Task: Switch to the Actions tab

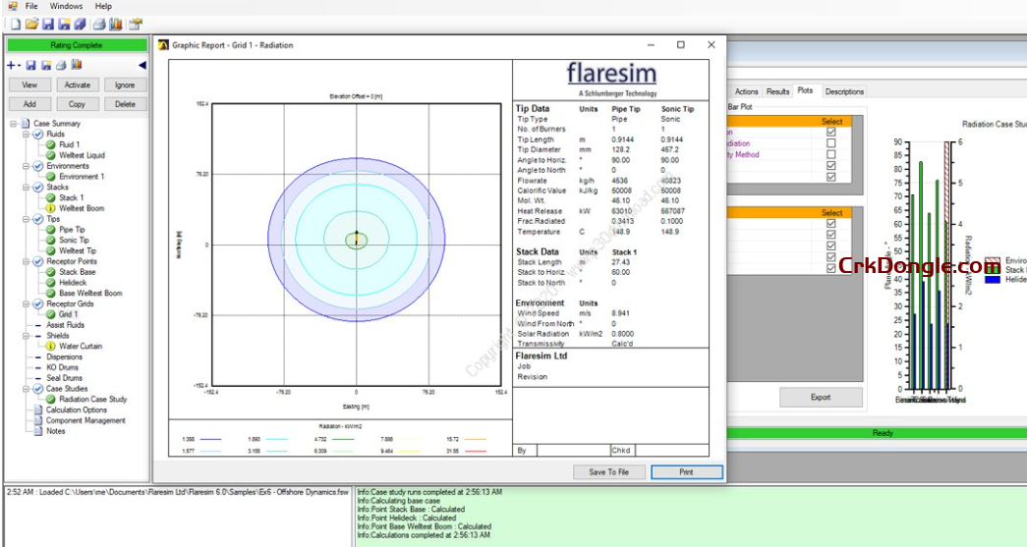Action: point(746,91)
